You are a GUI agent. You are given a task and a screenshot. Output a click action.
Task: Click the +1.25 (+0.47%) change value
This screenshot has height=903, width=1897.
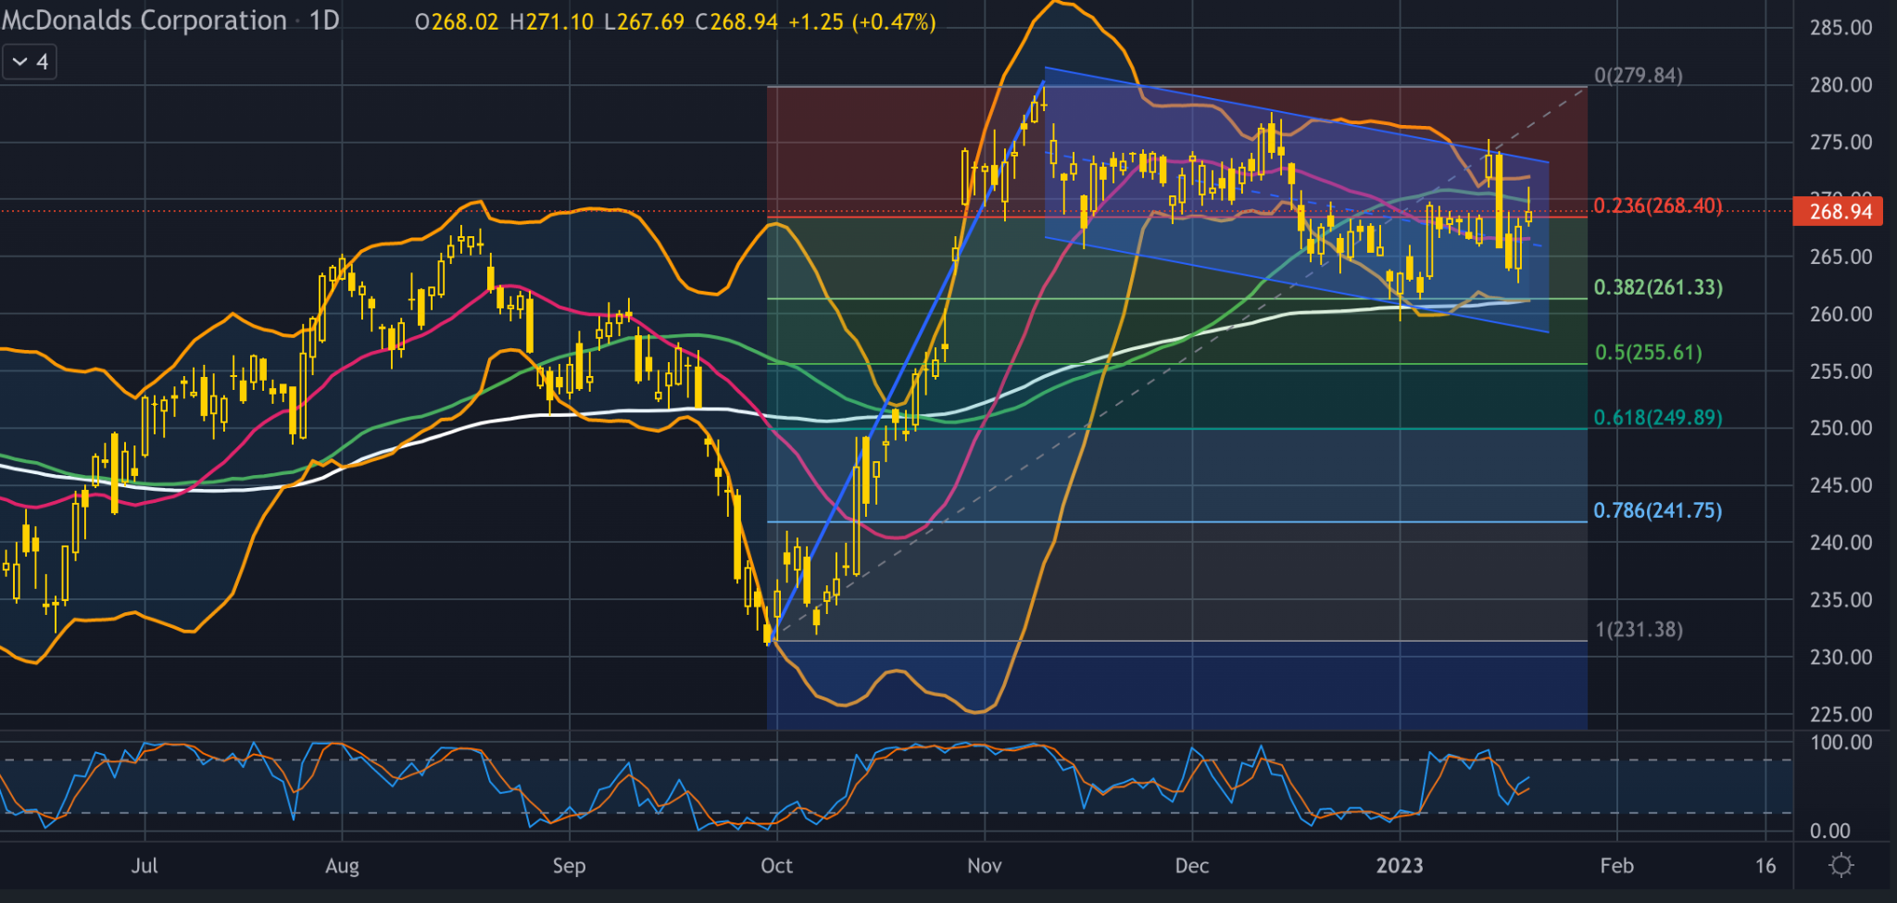[x=861, y=21]
